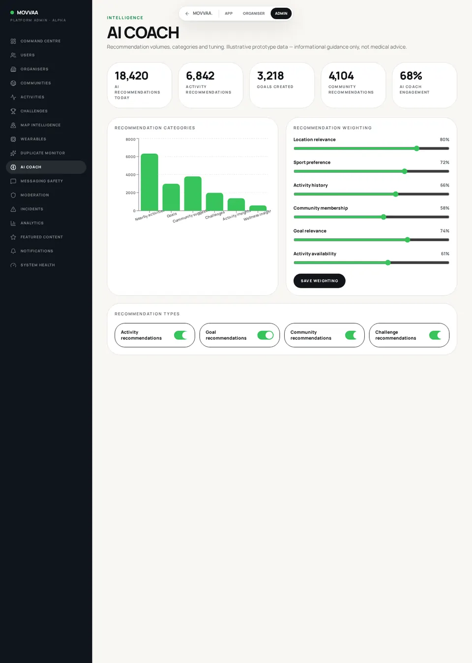Screen dimensions: 472x663
Task: Click the MOVVAA. link in top switcher
Action: click(203, 13)
